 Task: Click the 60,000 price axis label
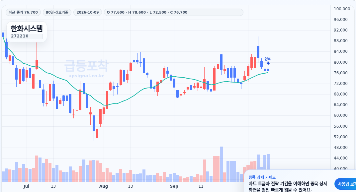click(x=341, y=115)
